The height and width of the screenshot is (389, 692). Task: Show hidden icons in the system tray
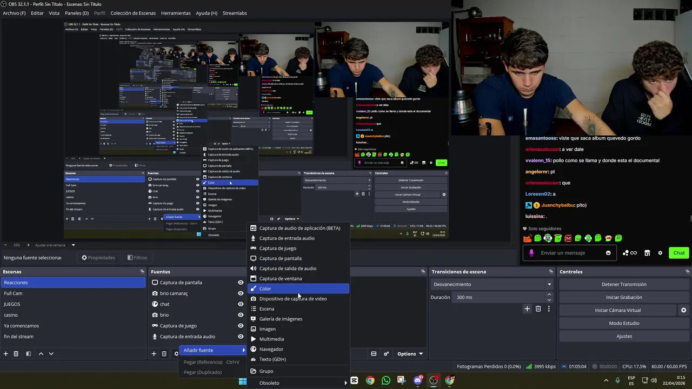tap(605, 380)
